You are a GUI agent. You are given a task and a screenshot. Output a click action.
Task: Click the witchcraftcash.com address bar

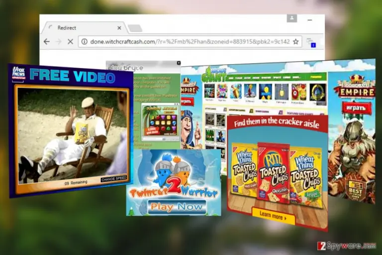(x=190, y=42)
